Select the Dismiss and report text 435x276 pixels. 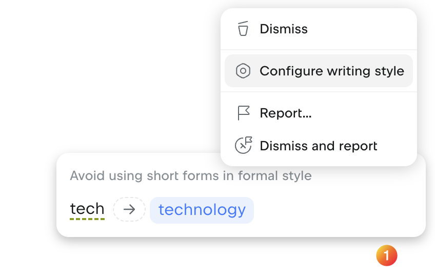(x=319, y=146)
